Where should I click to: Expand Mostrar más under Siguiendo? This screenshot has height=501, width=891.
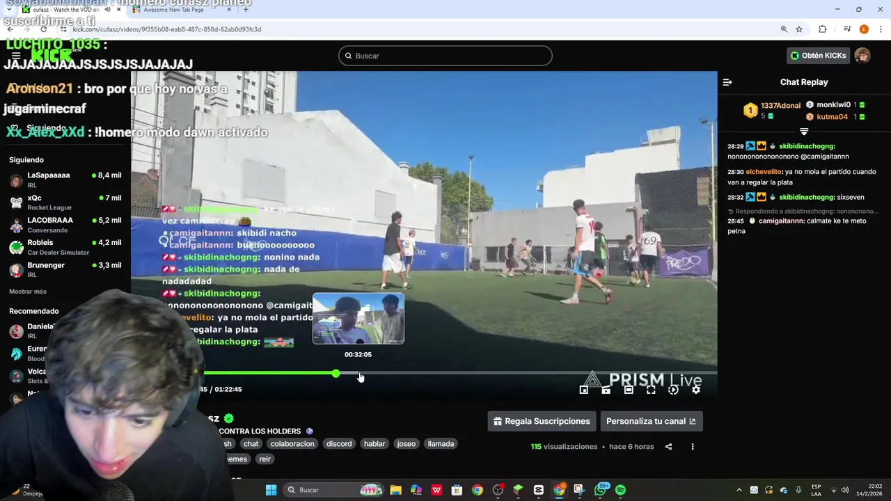28,292
